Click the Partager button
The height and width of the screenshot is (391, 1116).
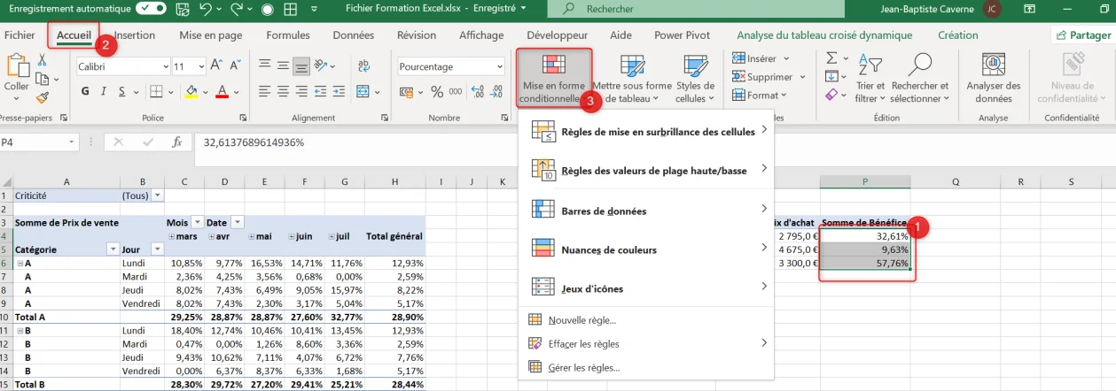pyautogui.click(x=1081, y=35)
